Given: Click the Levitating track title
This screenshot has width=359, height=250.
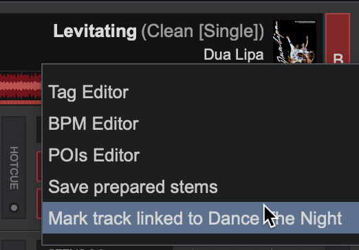Looking at the screenshot, I should tap(95, 31).
